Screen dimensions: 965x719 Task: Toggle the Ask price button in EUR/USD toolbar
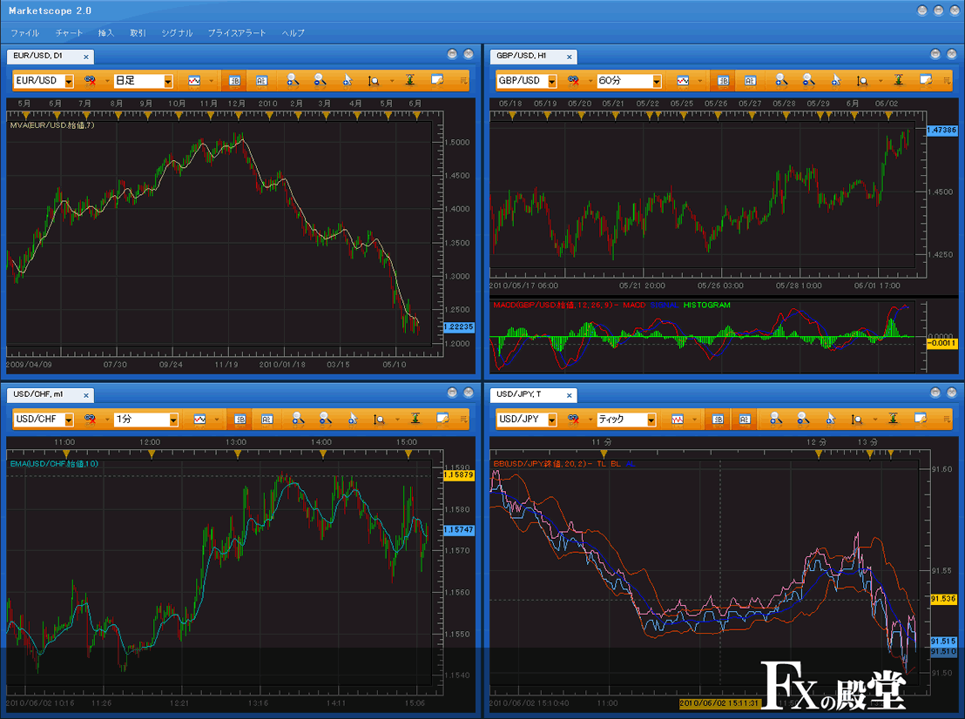click(261, 81)
